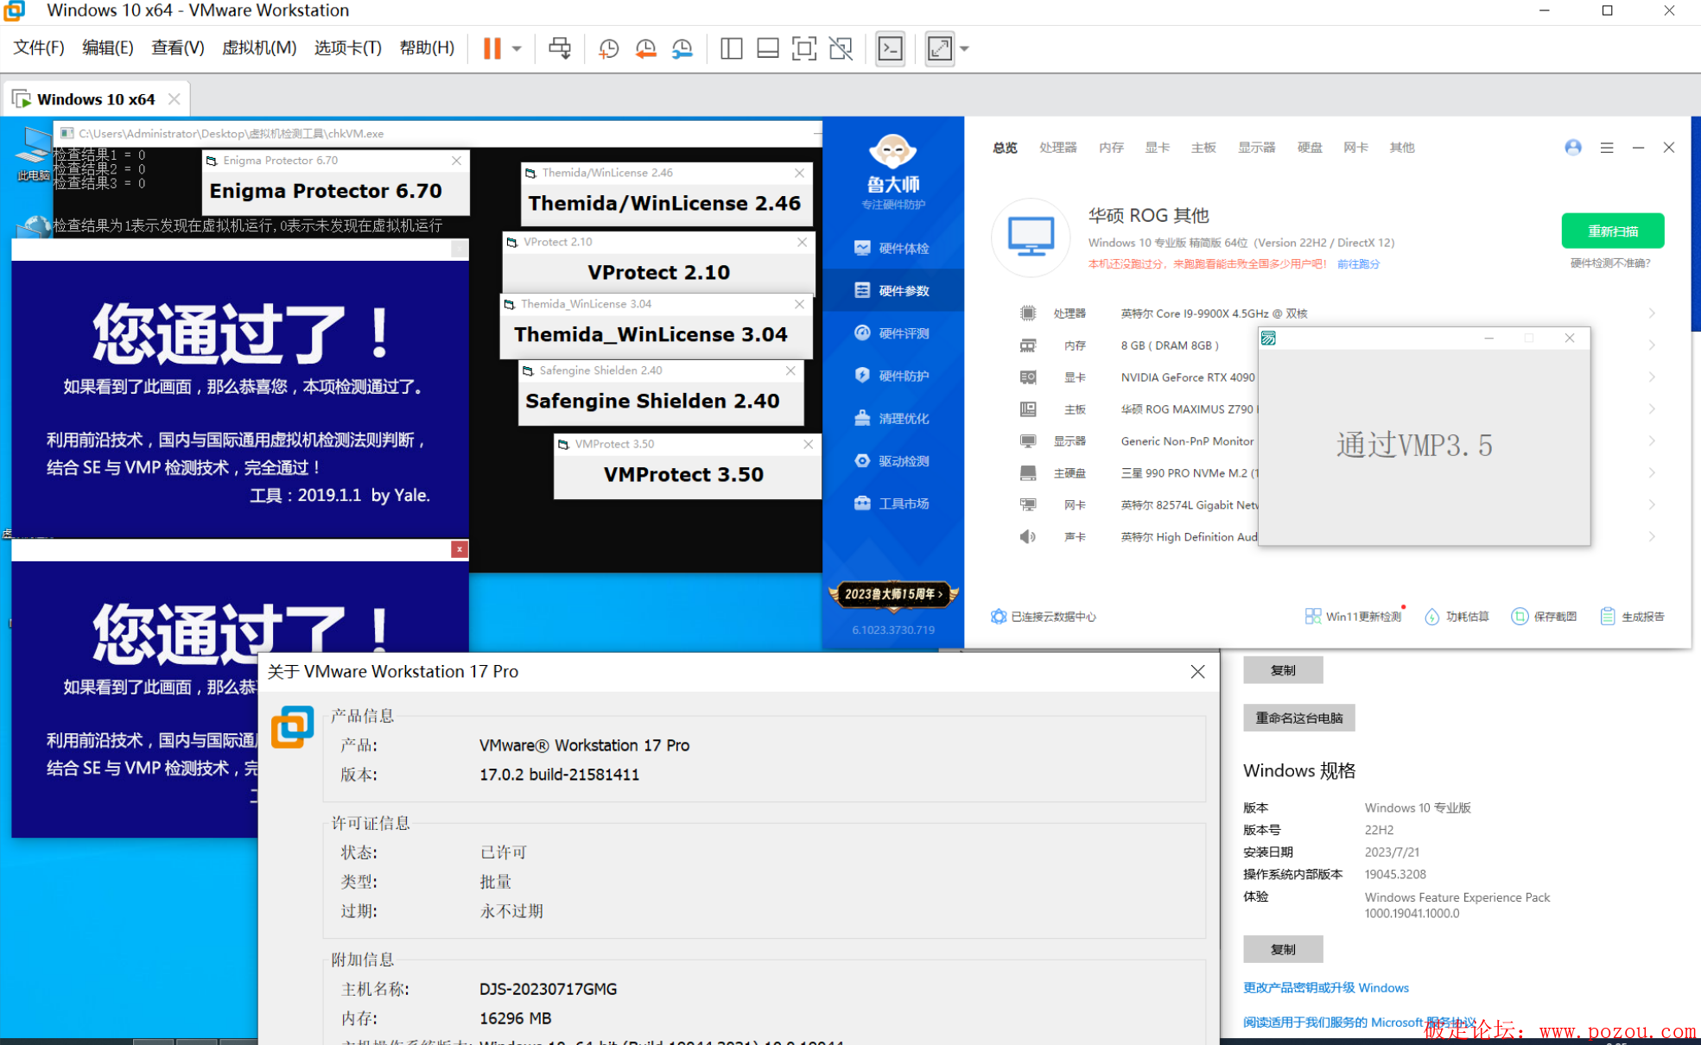Click the revert to snapshot icon
The height and width of the screenshot is (1045, 1701).
[x=645, y=48]
